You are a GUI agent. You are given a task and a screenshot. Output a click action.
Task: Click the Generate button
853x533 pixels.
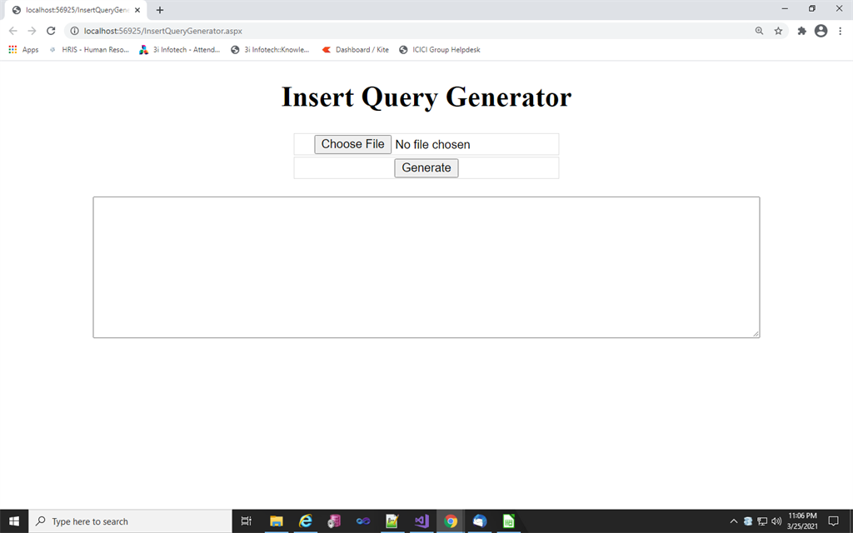[x=426, y=167]
